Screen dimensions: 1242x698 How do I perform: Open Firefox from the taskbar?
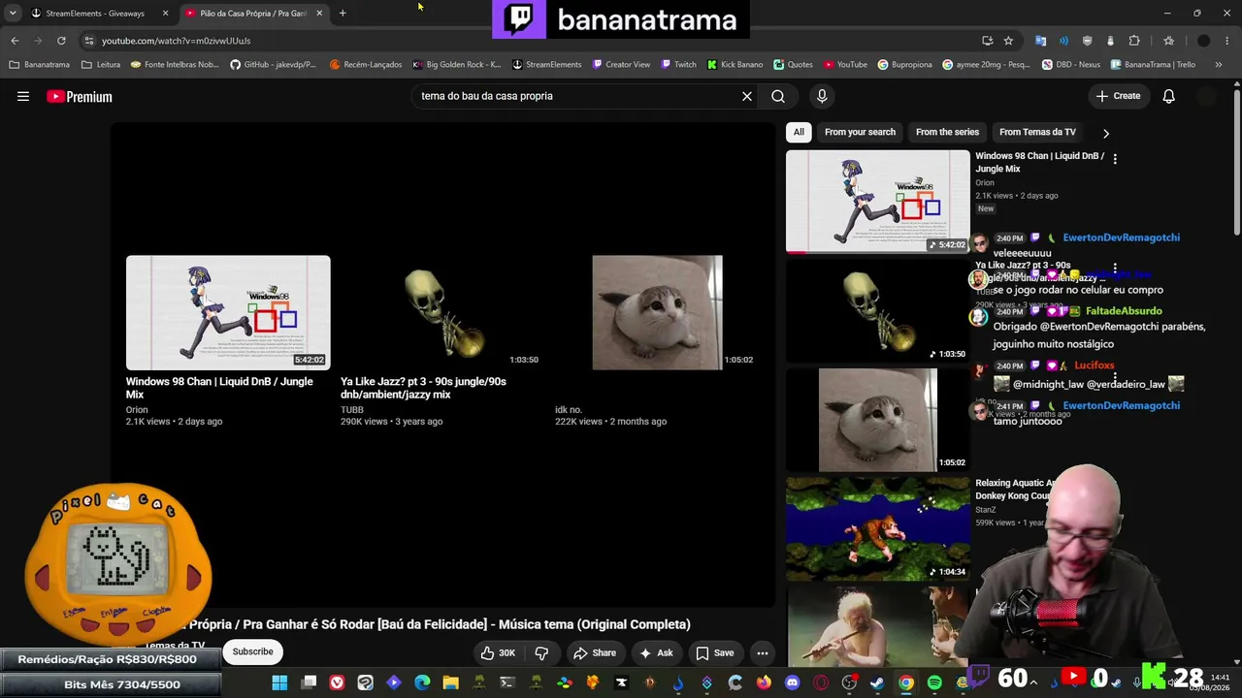tap(764, 682)
